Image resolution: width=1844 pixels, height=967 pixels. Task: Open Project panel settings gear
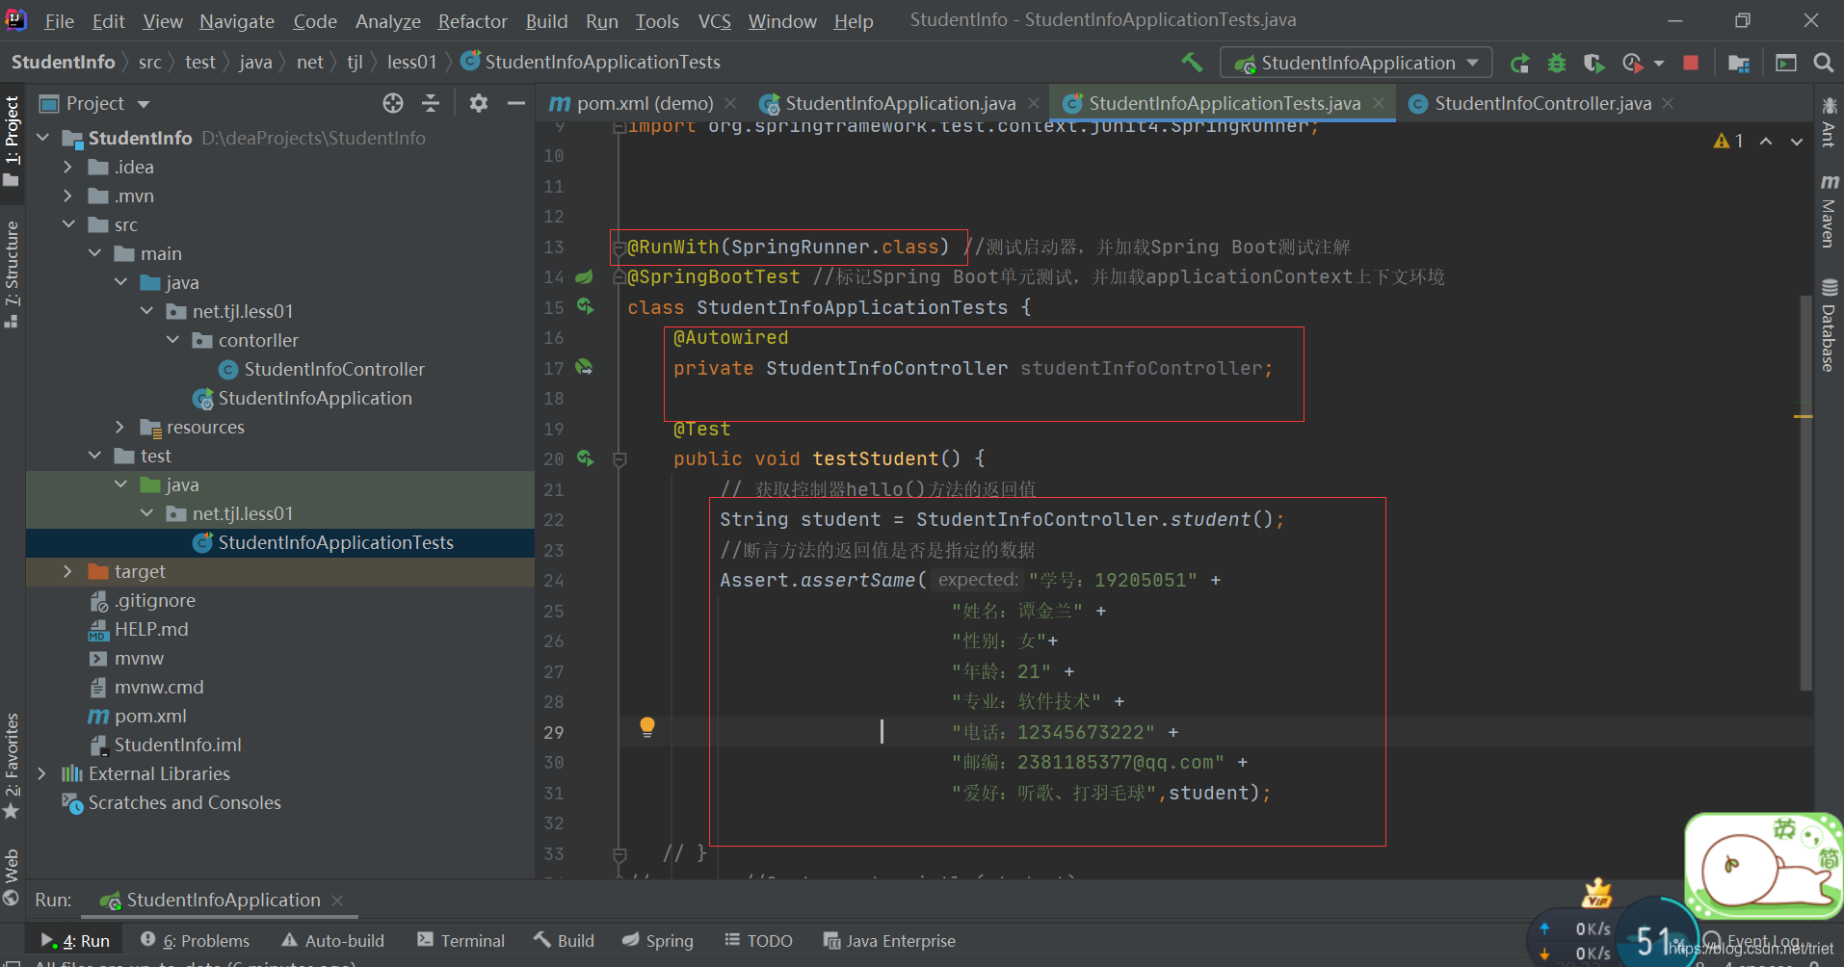pos(479,103)
